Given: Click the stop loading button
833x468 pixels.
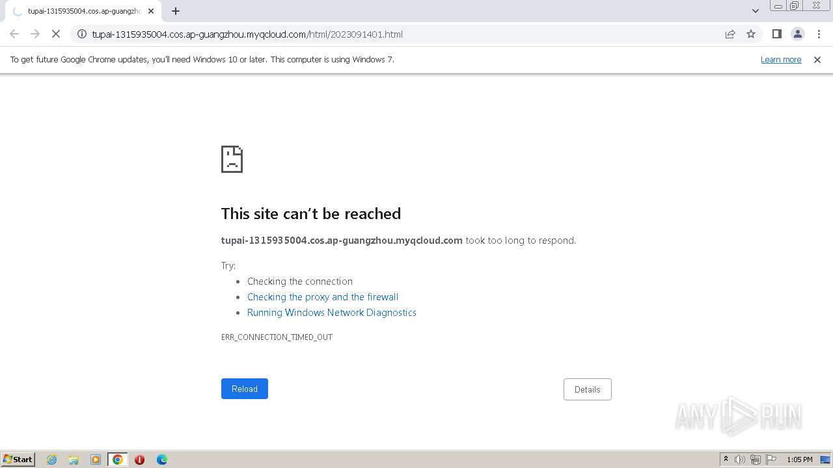Looking at the screenshot, I should 56,34.
